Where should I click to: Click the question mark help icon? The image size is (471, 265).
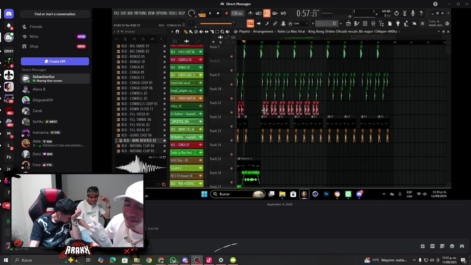click(x=421, y=13)
